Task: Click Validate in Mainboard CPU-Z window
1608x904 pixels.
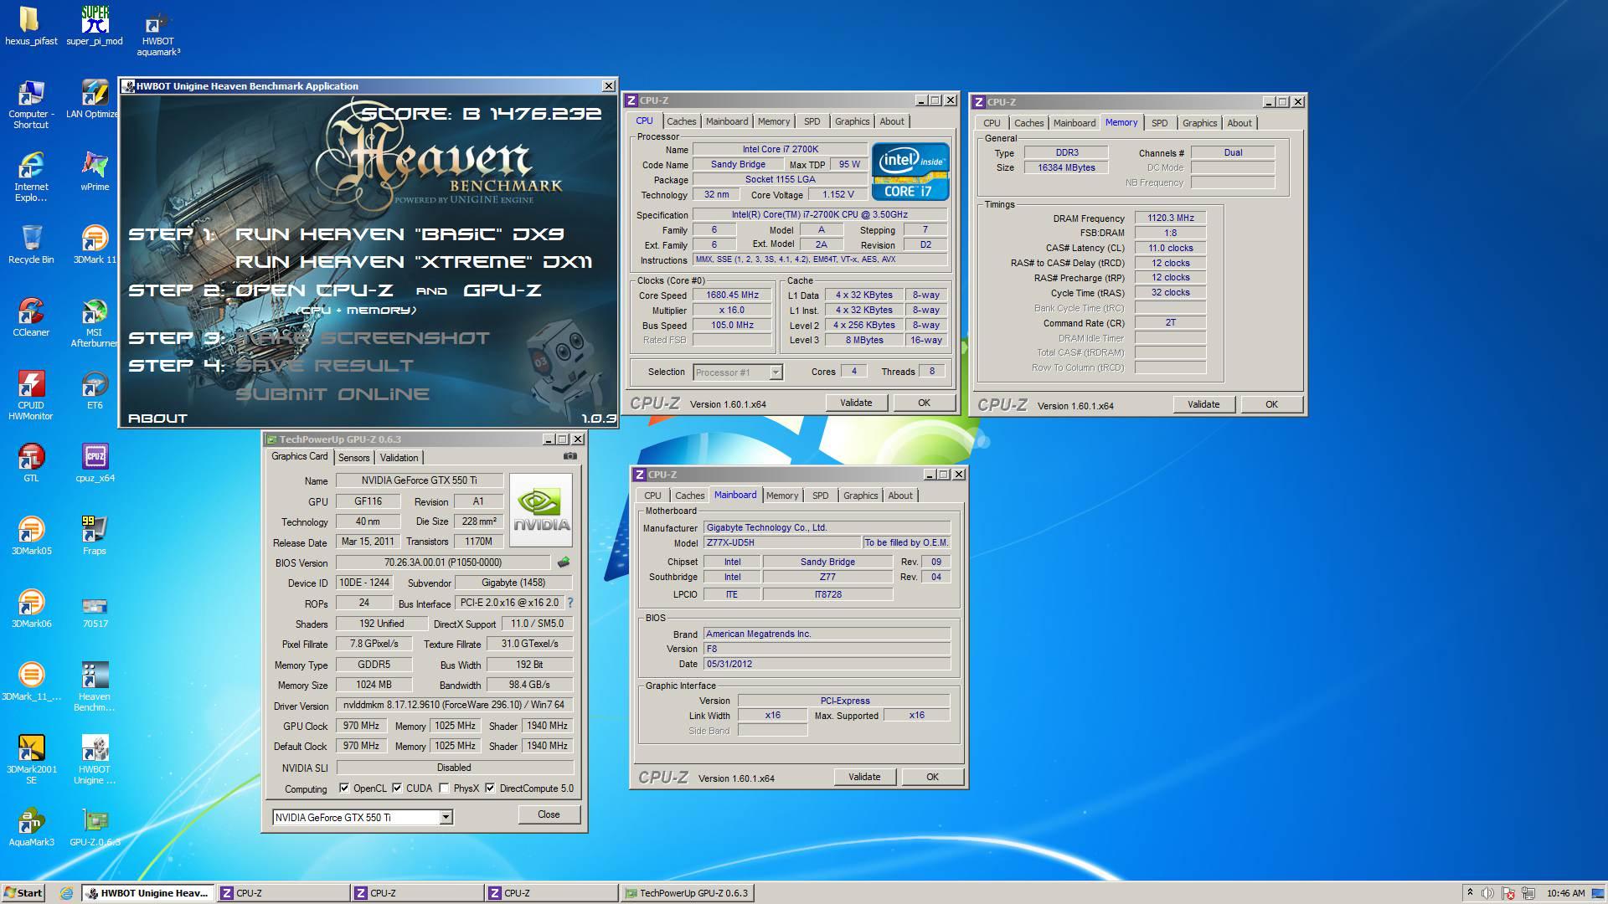Action: (864, 777)
